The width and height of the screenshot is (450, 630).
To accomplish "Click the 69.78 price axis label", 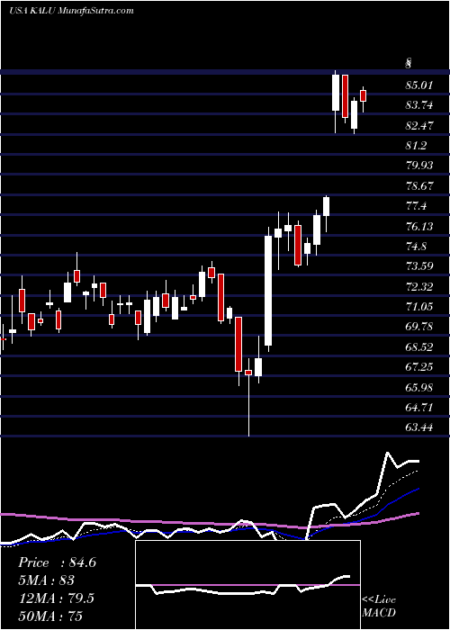I will click(419, 327).
